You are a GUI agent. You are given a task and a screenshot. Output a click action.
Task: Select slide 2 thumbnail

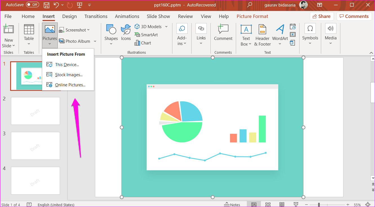click(x=35, y=111)
